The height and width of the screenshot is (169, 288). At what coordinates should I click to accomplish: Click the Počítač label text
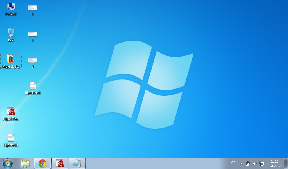click(x=11, y=14)
